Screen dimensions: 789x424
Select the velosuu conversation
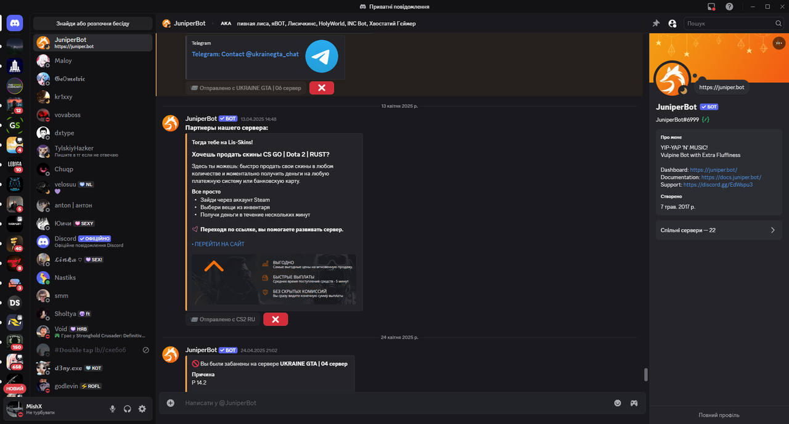pos(93,187)
